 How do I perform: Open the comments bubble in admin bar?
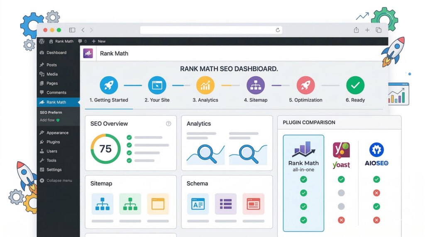82,41
